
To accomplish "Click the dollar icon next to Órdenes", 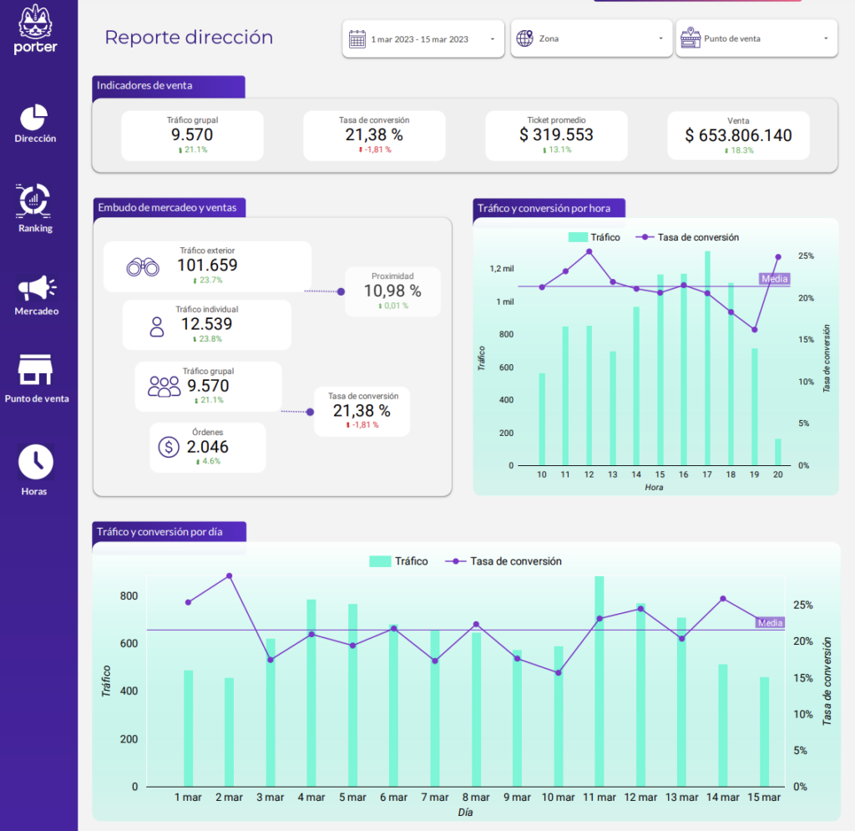I will click(167, 448).
